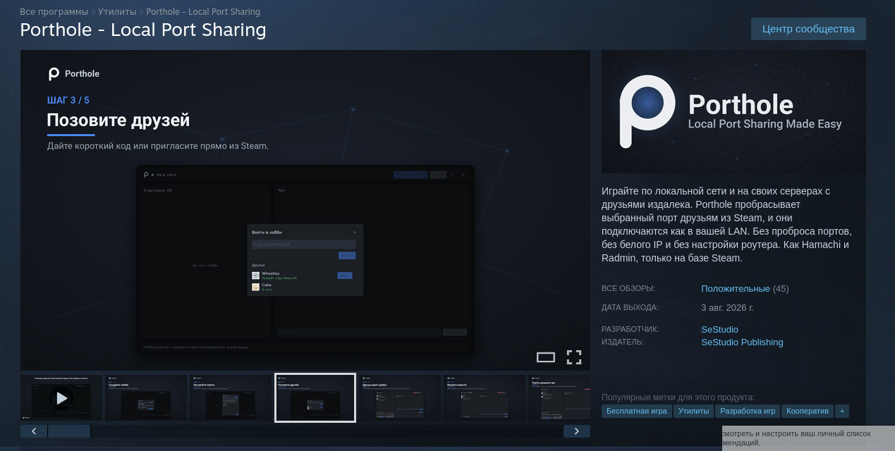Select the Создайте лобби thumbnail
Screen dimensions: 895x451
pos(146,398)
